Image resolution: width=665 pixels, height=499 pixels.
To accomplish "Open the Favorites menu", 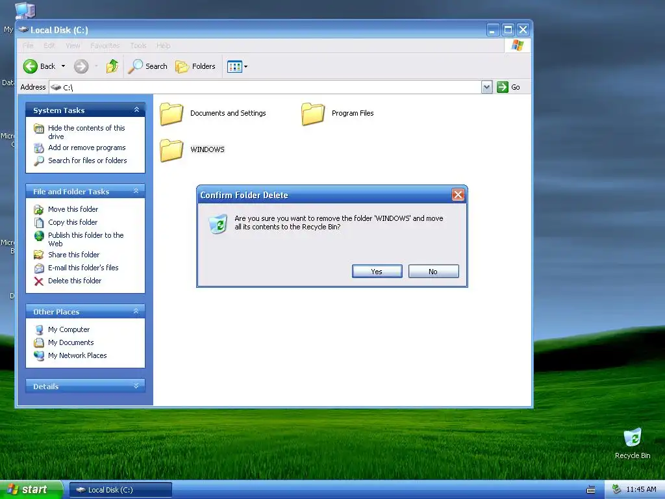I will [x=105, y=45].
